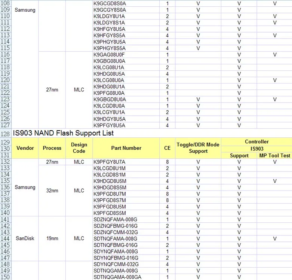The width and height of the screenshot is (292, 280).
Task: Click the 19nm process cell
Action: point(52,238)
